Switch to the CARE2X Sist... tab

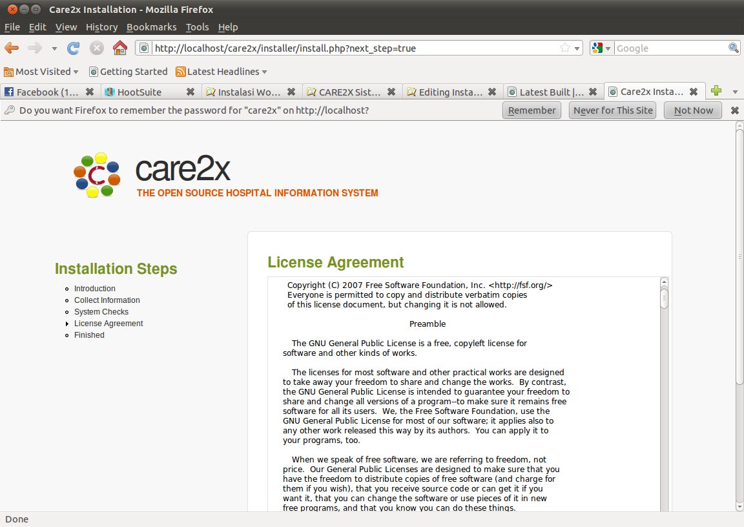coord(344,92)
